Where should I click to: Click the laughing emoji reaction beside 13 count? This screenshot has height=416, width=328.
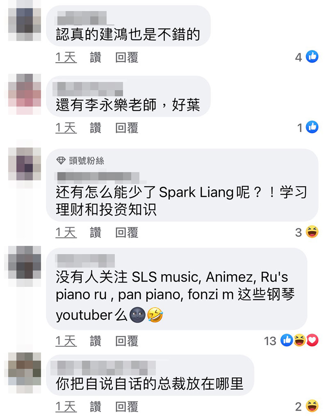pyautogui.click(x=300, y=340)
